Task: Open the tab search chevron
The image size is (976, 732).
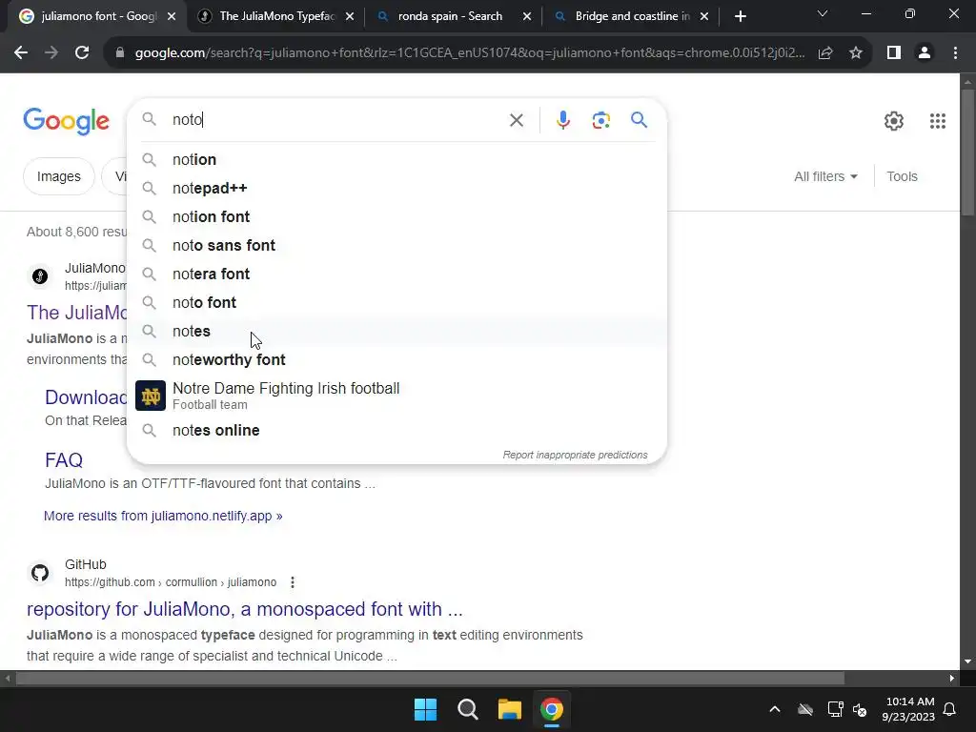Action: click(823, 13)
